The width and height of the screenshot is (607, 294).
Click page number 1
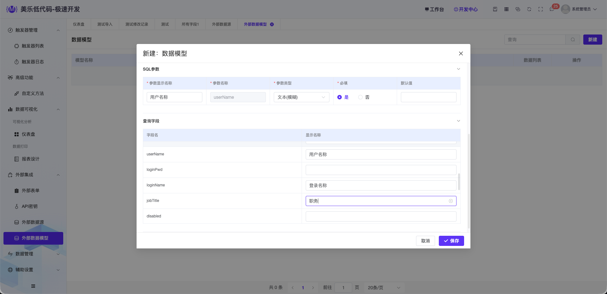click(x=303, y=288)
